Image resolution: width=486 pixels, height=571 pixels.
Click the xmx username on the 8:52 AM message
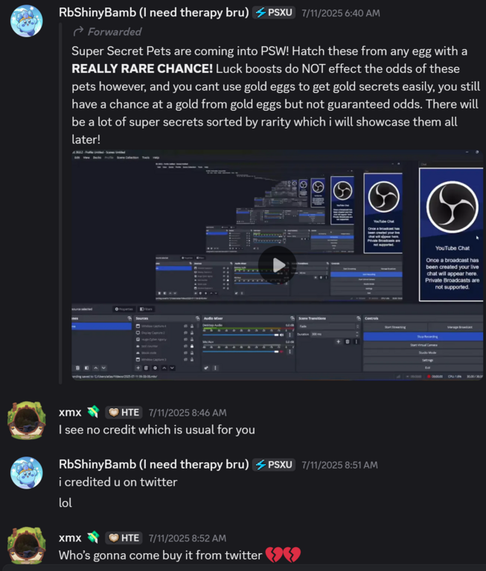pyautogui.click(x=69, y=538)
